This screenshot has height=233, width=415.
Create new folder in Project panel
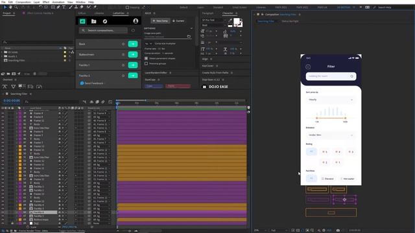coord(8,74)
